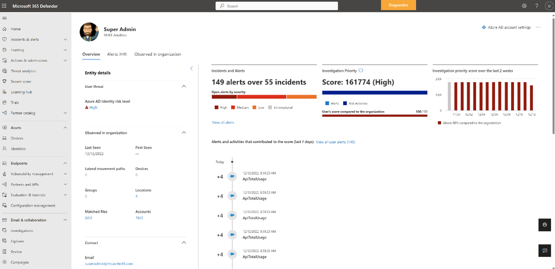Expand the Partner catalog chevron
The width and height of the screenshot is (555, 269).
click(x=65, y=113)
